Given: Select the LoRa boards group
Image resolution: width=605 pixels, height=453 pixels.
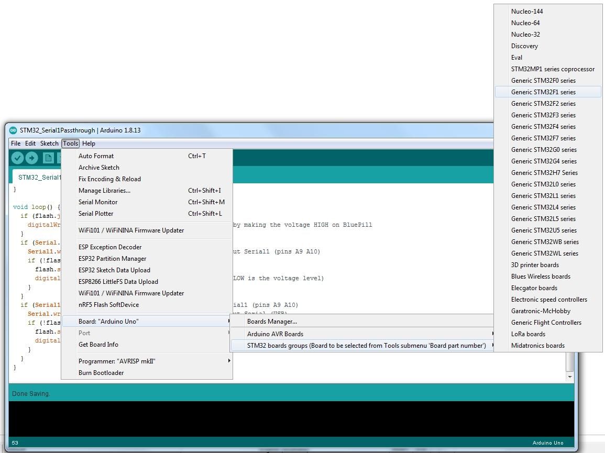Looking at the screenshot, I should pyautogui.click(x=528, y=334).
